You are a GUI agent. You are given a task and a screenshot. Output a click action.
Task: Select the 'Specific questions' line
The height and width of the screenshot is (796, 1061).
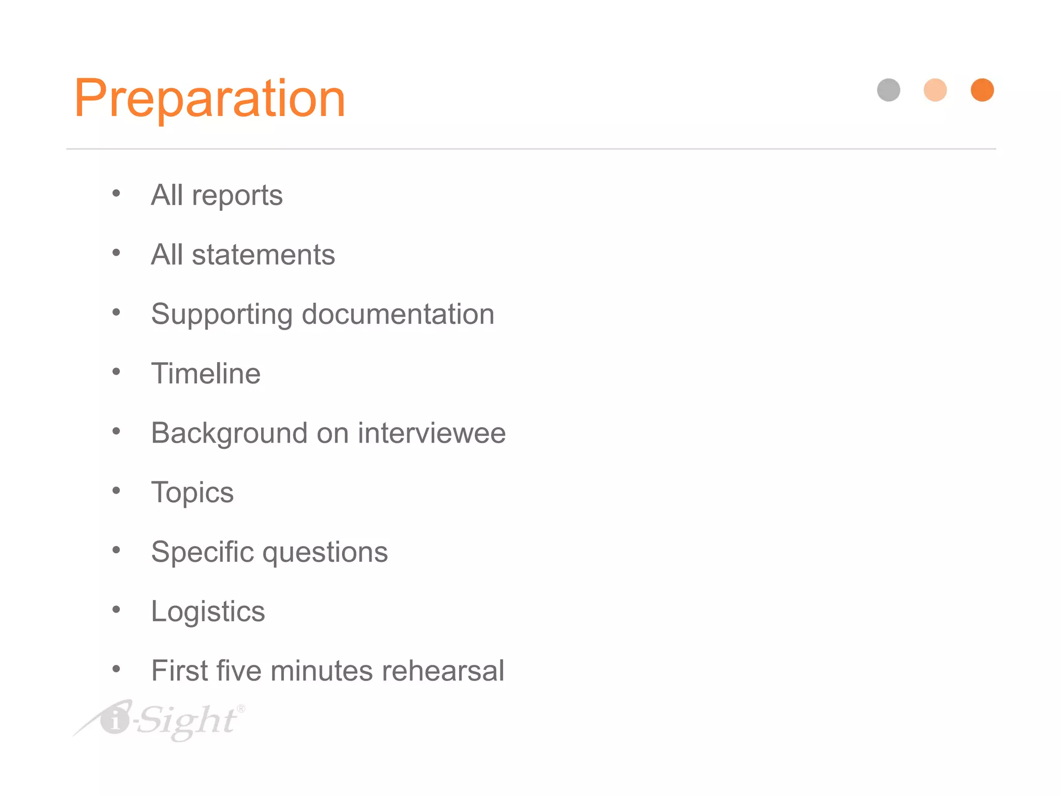pyautogui.click(x=269, y=552)
